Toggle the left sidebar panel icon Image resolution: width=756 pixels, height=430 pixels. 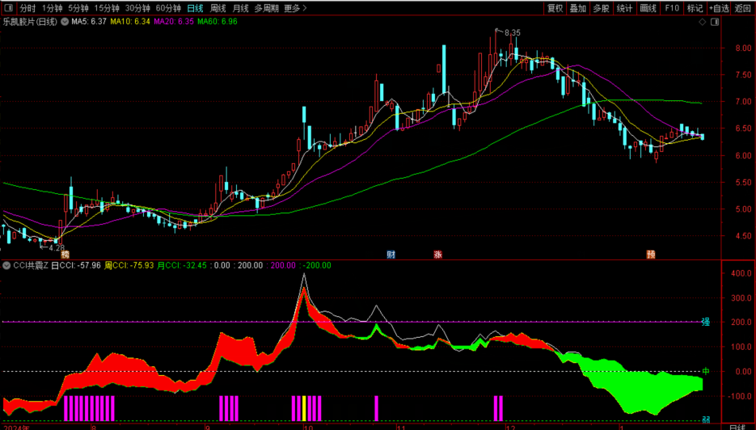click(9, 8)
